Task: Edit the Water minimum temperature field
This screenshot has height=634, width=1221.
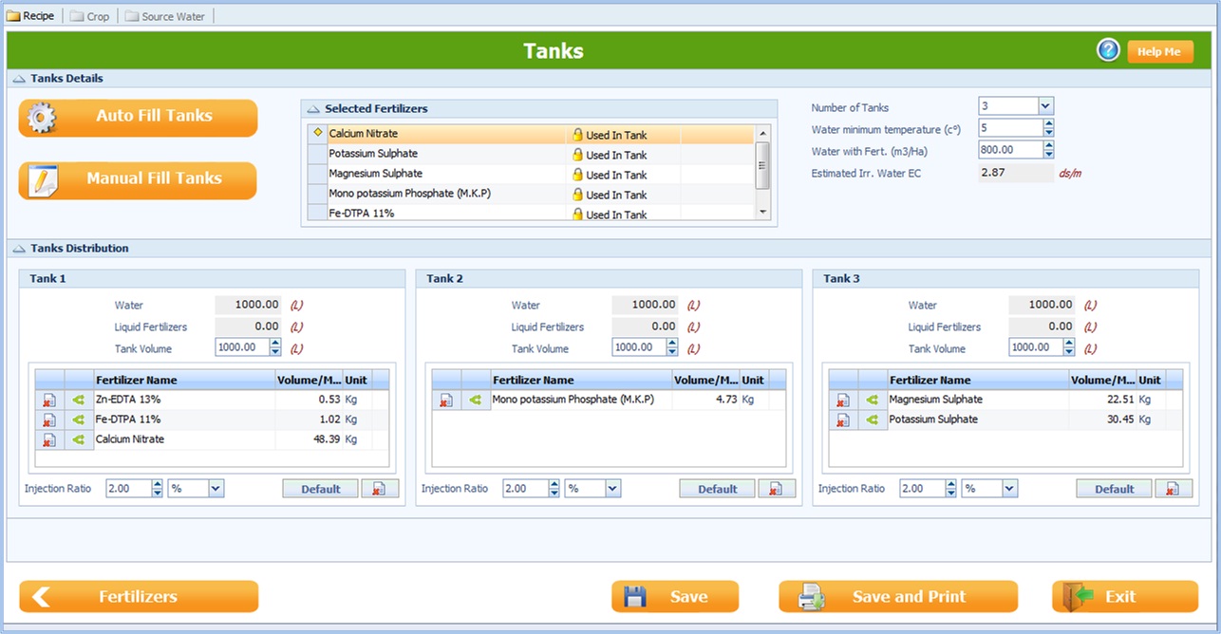Action: coord(1009,128)
